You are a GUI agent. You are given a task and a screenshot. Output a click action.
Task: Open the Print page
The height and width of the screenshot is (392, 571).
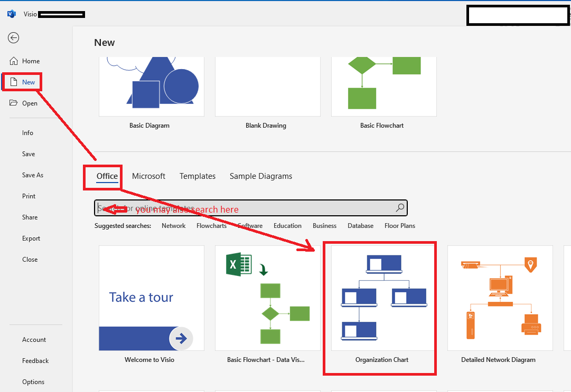tap(29, 196)
